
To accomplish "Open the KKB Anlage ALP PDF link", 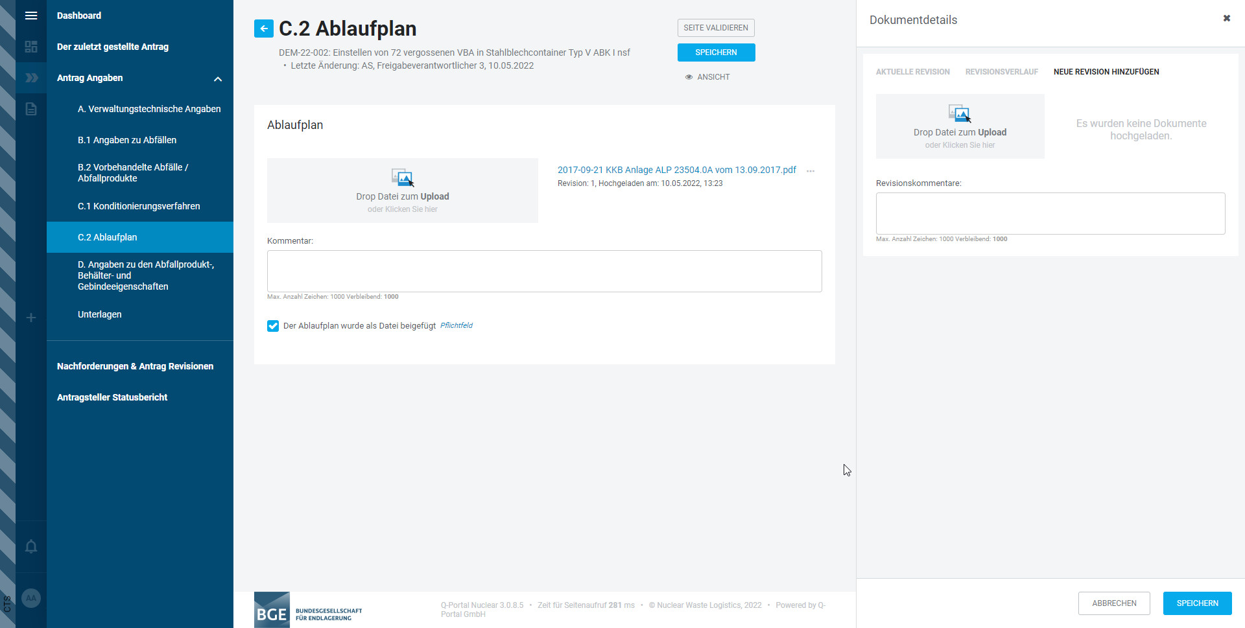I will pos(676,170).
